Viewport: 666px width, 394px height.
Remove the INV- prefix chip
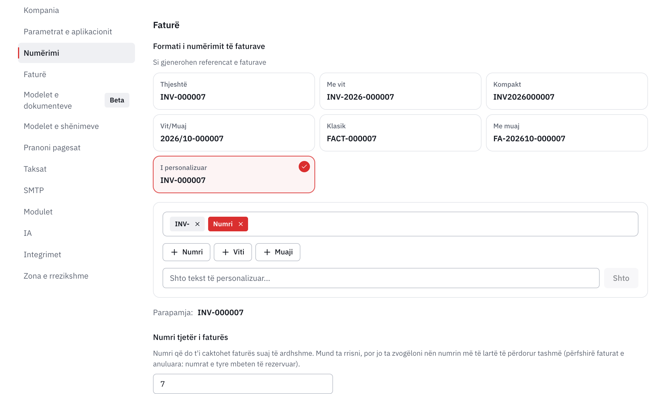[x=197, y=224]
